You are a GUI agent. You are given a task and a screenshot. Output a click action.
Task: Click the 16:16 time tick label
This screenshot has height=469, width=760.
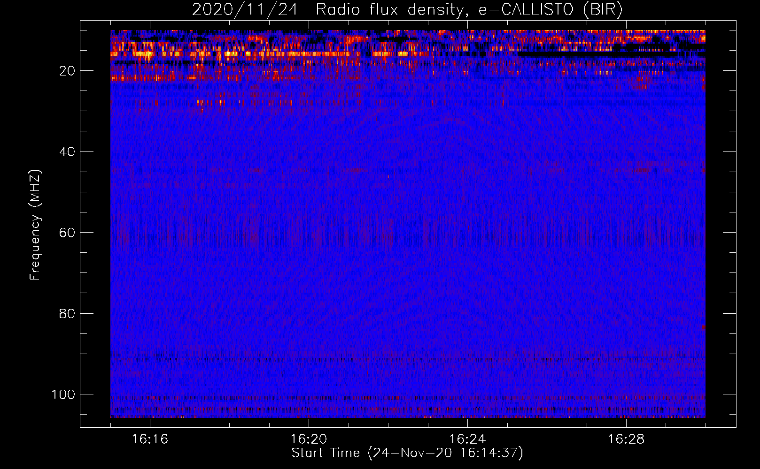[150, 439]
